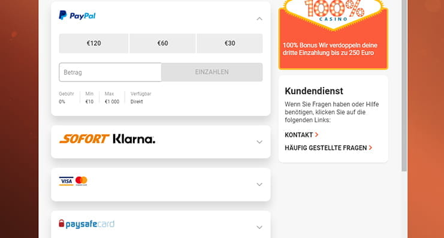Expand the Visa Mastercard payment option
This screenshot has height=238, width=444.
tap(259, 185)
